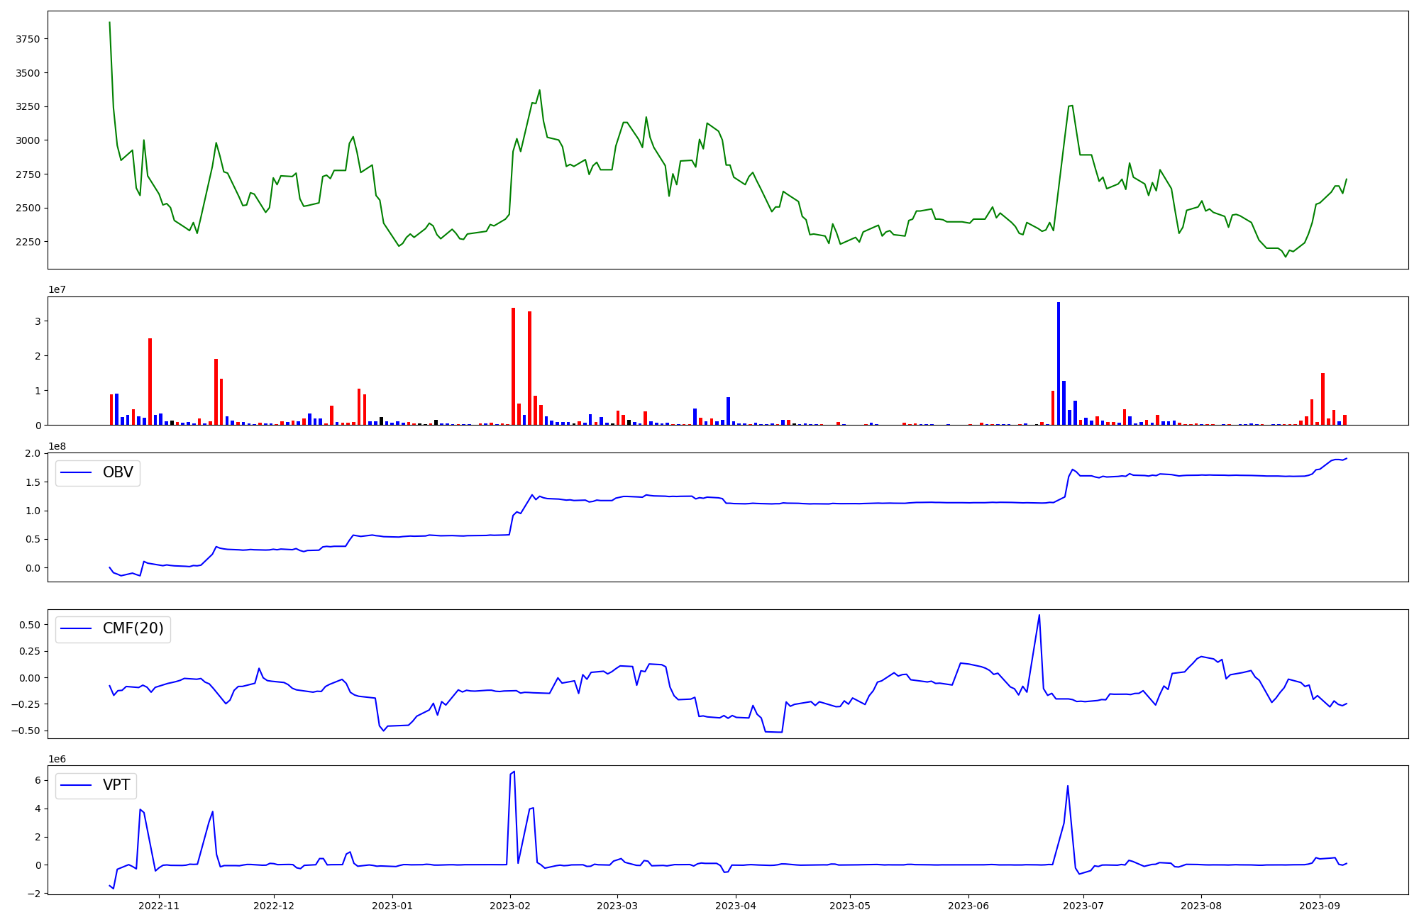Click the 2023-05 x-axis date label
This screenshot has width=1419, height=922.
coord(849,906)
